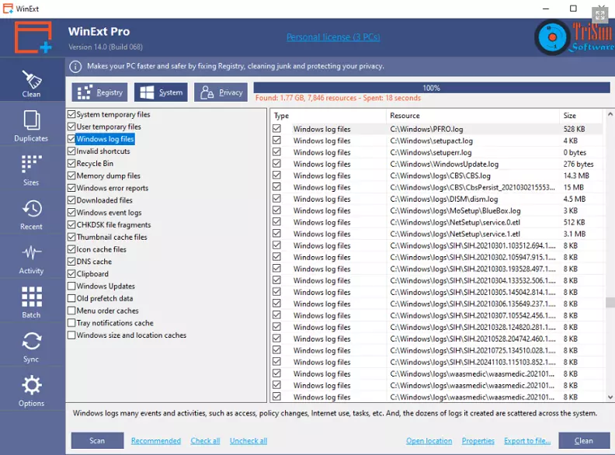This screenshot has width=615, height=455.
Task: Uncheck the Recycle Bin option
Action: tap(71, 164)
